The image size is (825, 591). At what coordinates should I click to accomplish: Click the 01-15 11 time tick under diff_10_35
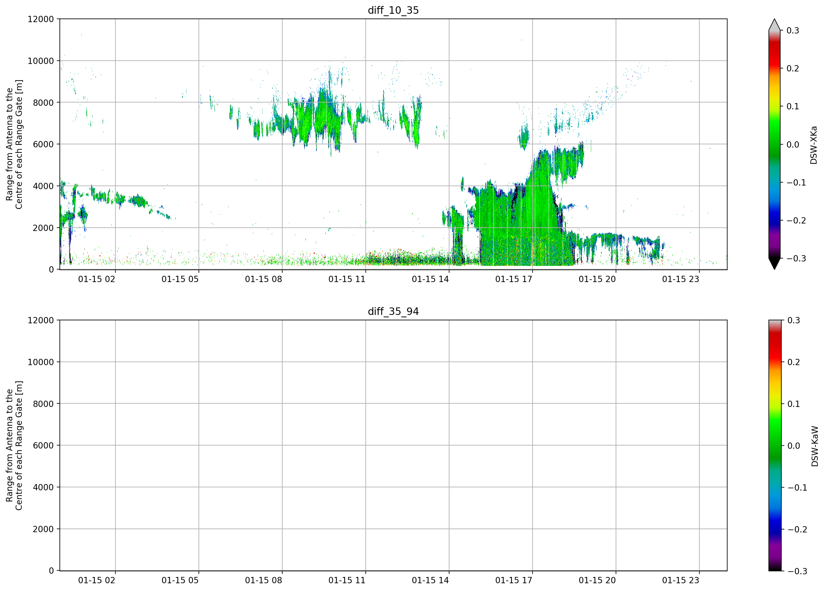click(x=347, y=279)
